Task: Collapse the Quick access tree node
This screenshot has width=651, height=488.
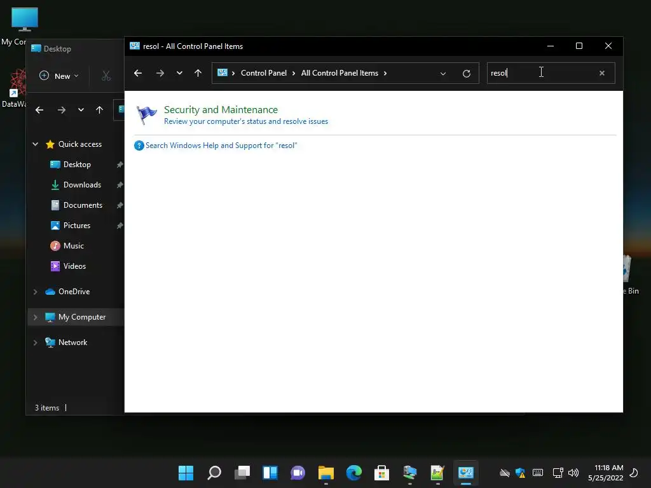Action: 36,144
